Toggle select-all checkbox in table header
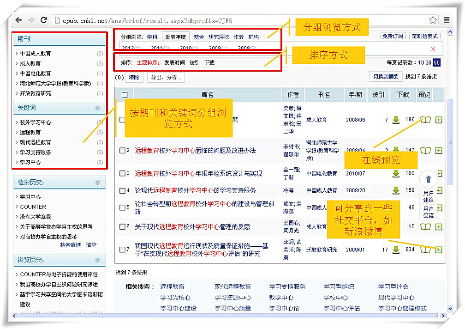Image resolution: width=465 pixels, height=329 pixels. [x=125, y=95]
